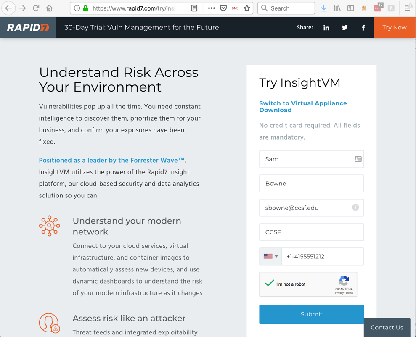Screen dimensions: 416x337
Task: Go back with the browser back arrow
Action: click(8, 8)
